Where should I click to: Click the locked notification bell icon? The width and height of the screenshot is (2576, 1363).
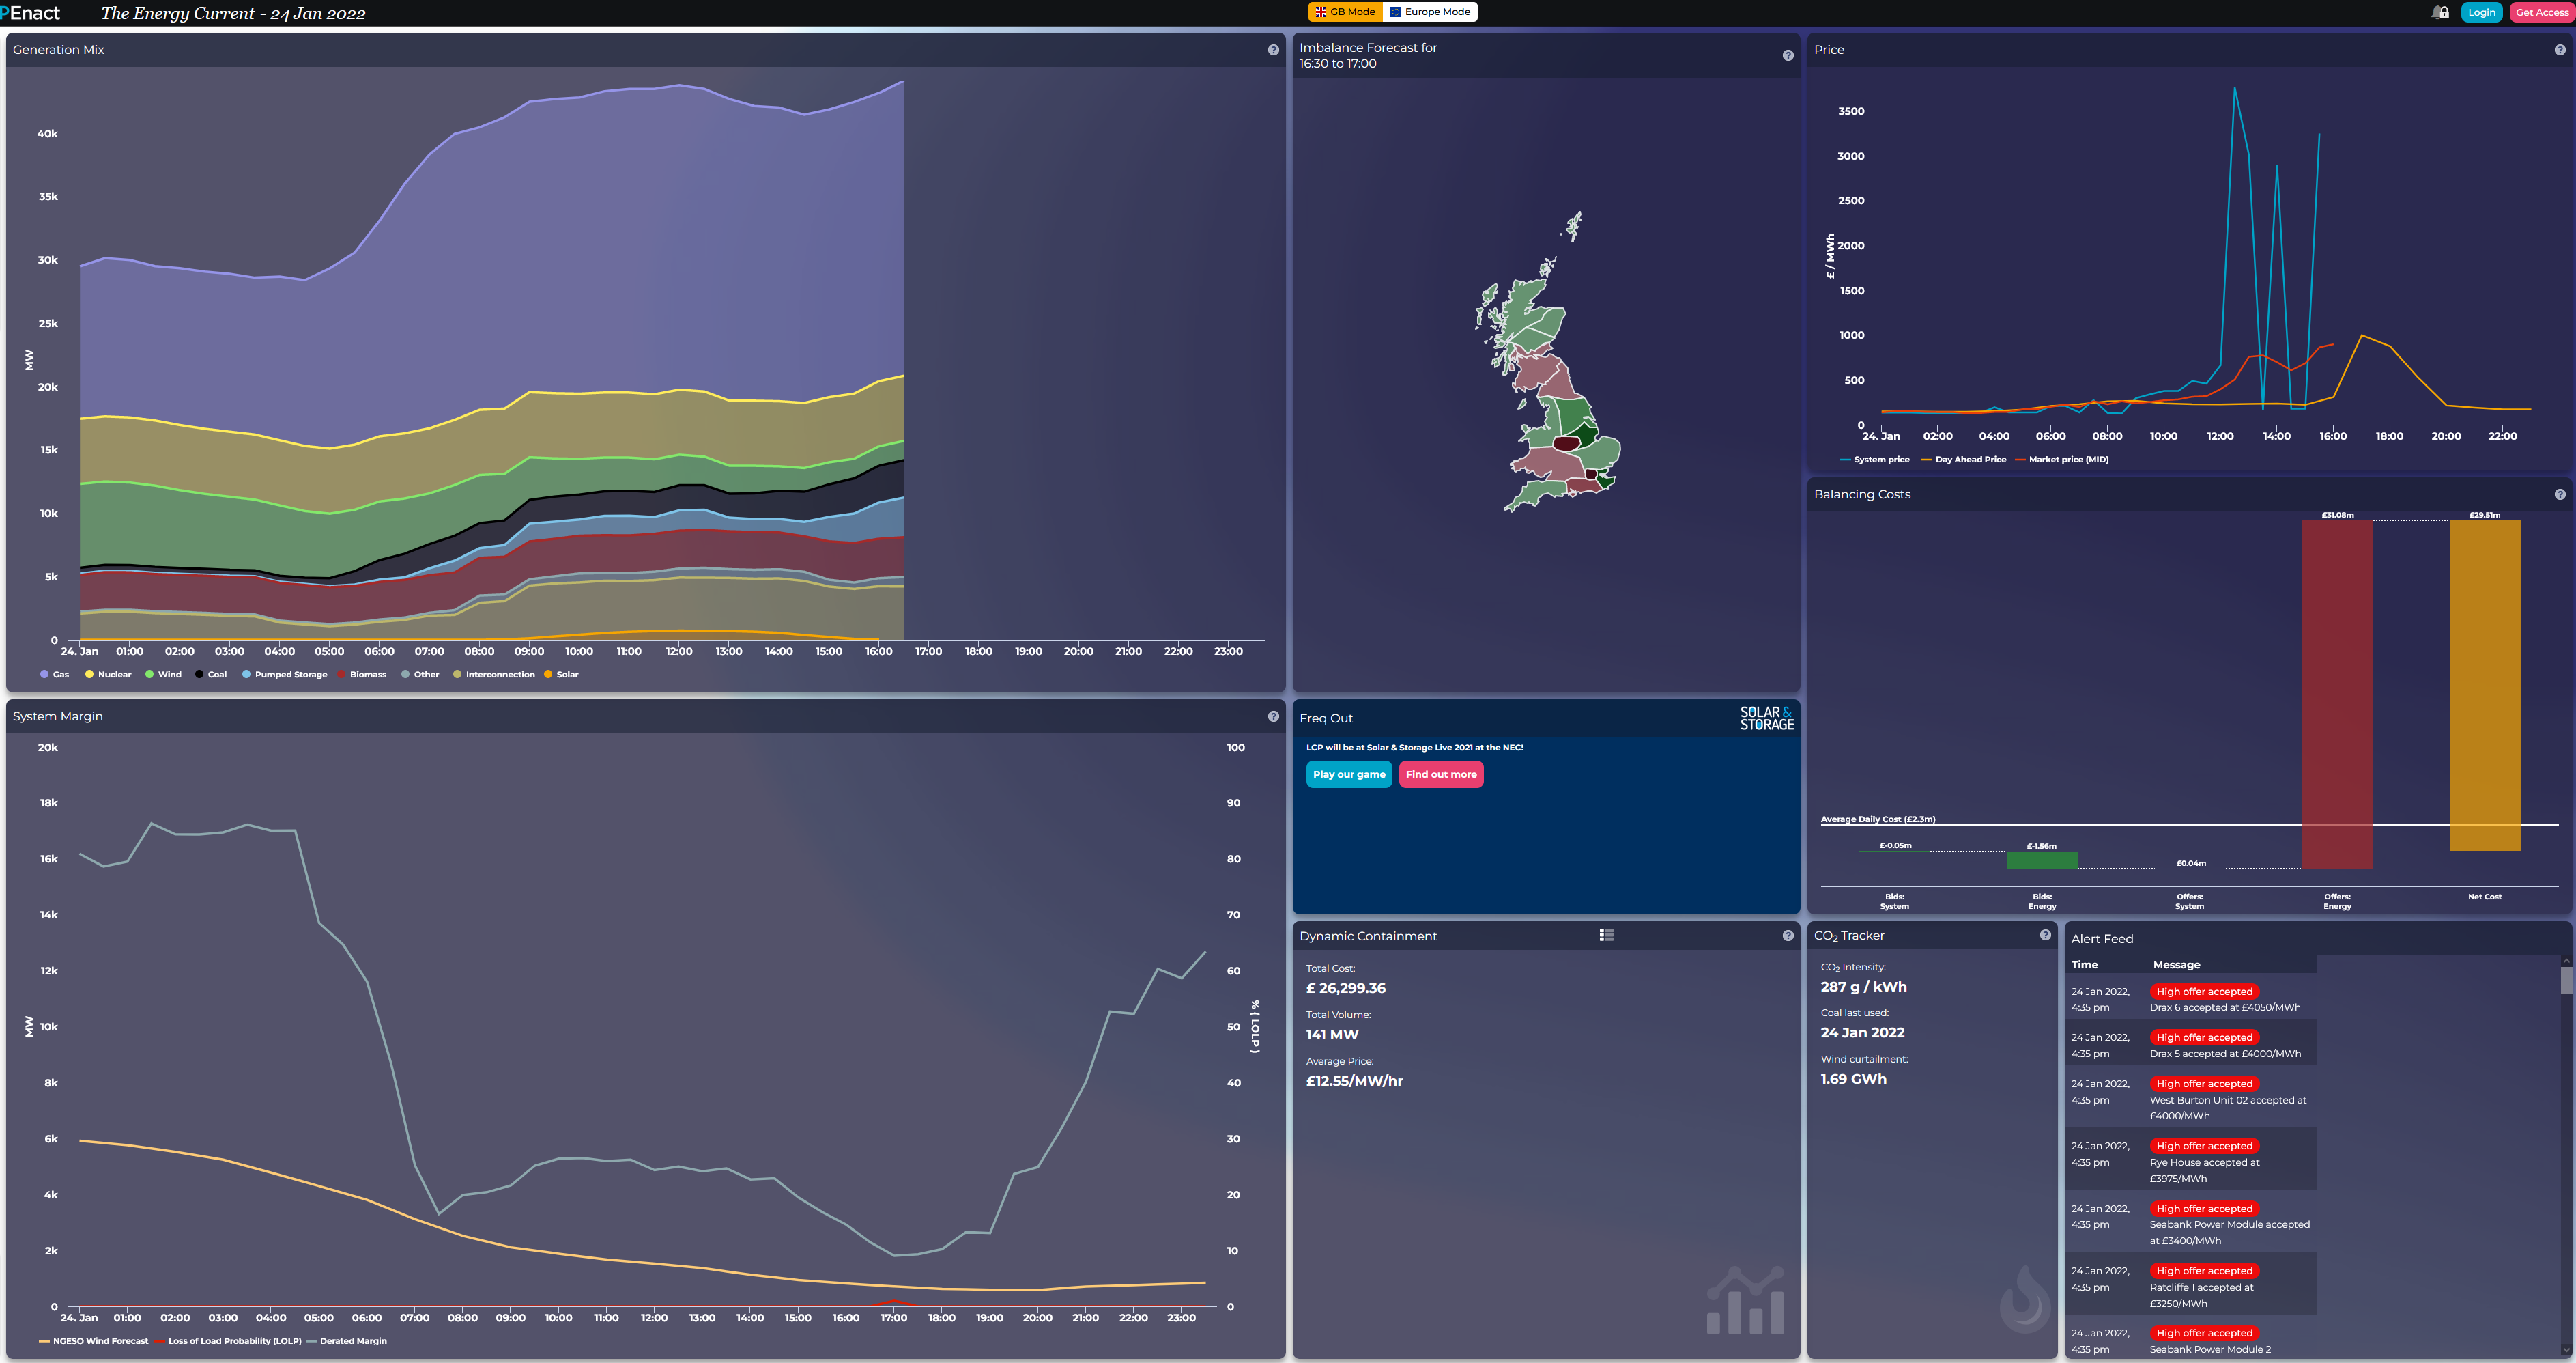click(2440, 12)
